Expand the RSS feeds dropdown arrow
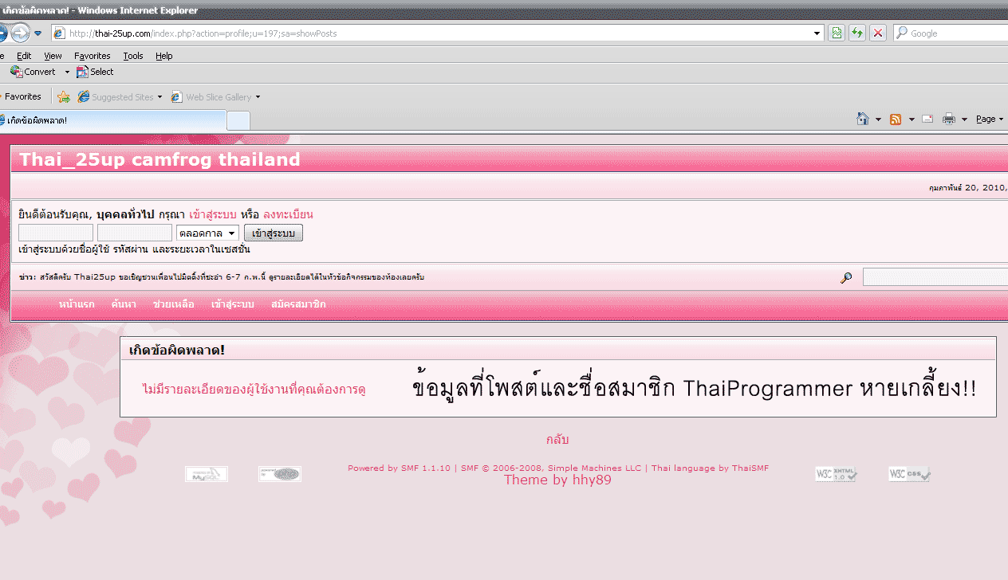The height and width of the screenshot is (580, 1008). click(x=912, y=120)
